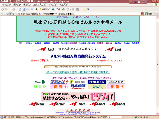Open the Edit icon dropdown arrow
159x119 pixels.
[81, 9]
